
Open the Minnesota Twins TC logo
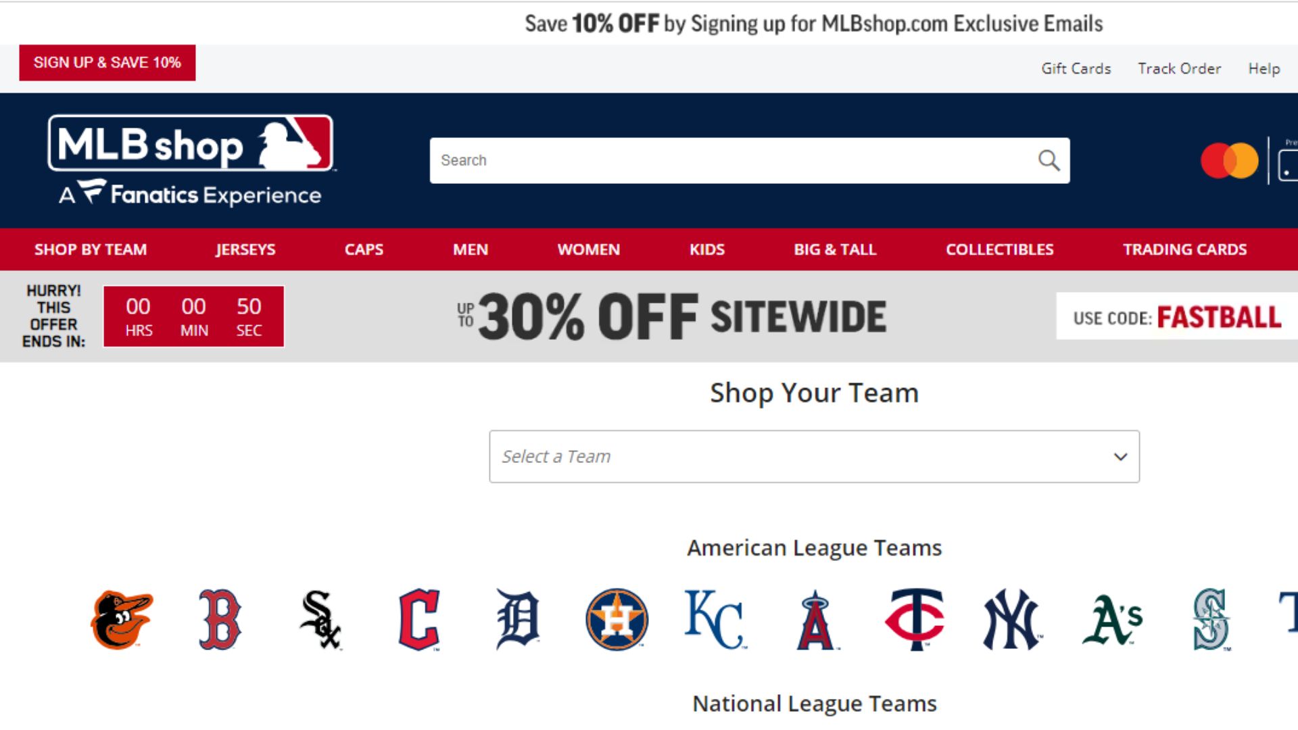(914, 619)
